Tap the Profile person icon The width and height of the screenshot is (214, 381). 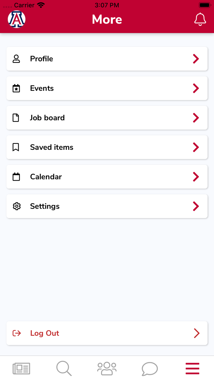tap(16, 59)
